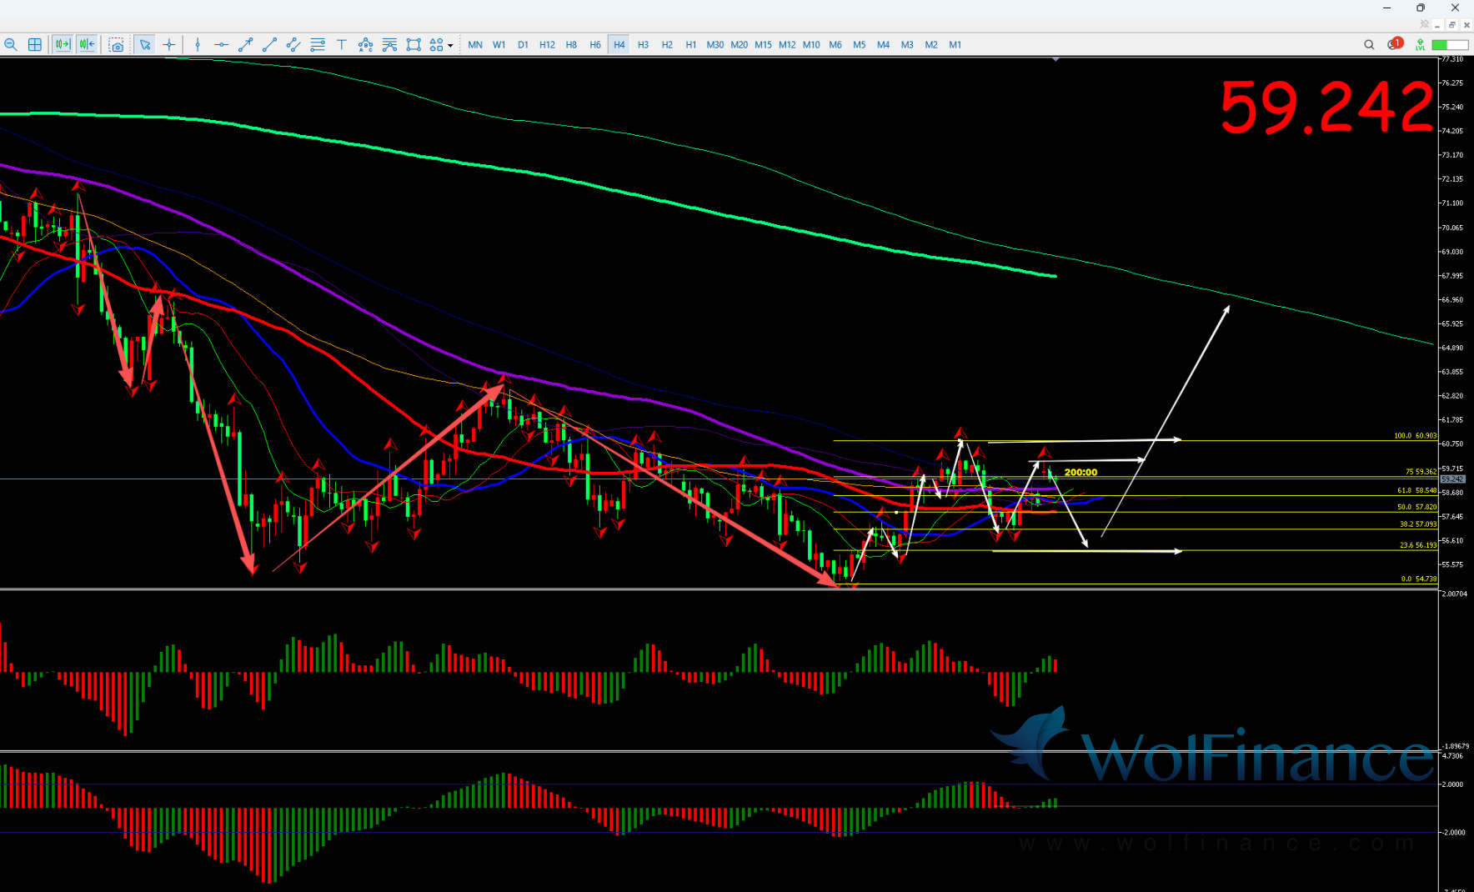
Task: Switch to H2 timeframe
Action: [667, 45]
